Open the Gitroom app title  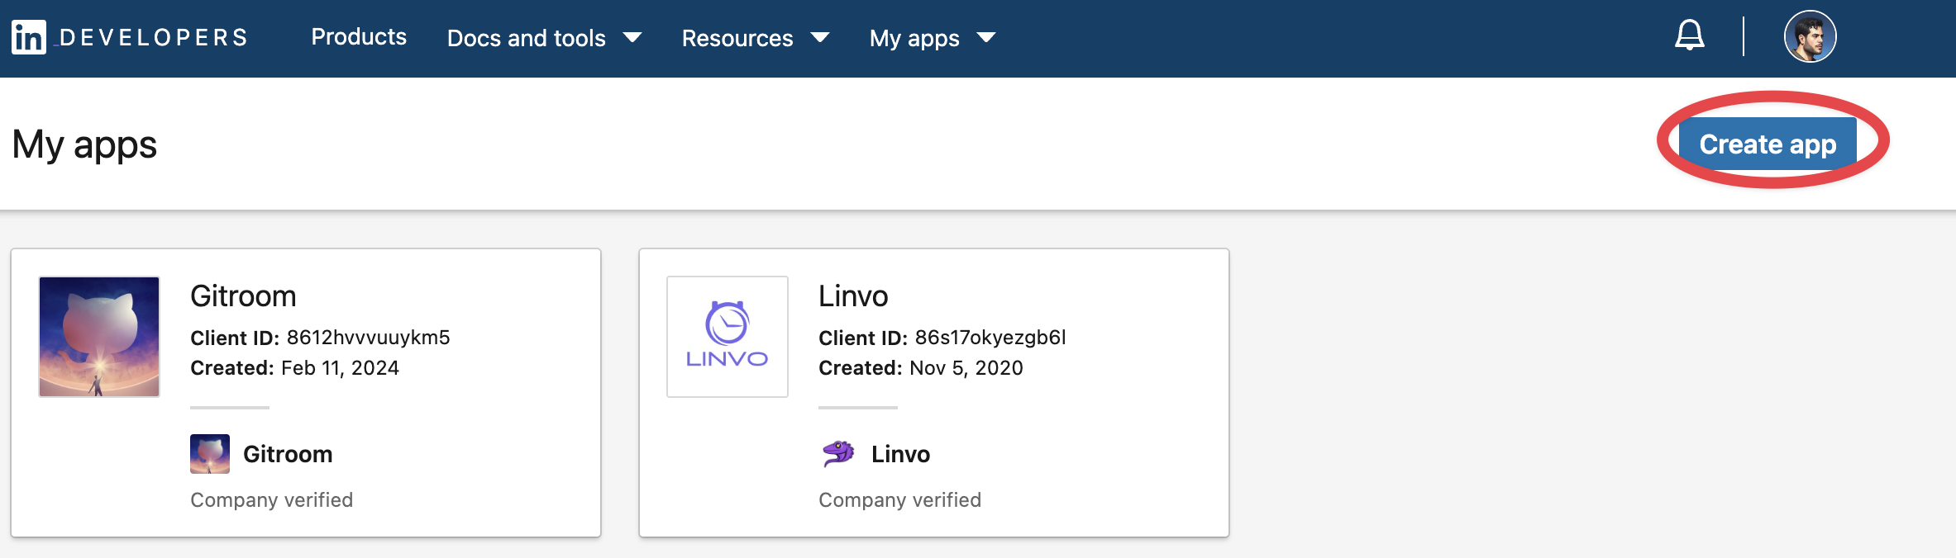243,296
